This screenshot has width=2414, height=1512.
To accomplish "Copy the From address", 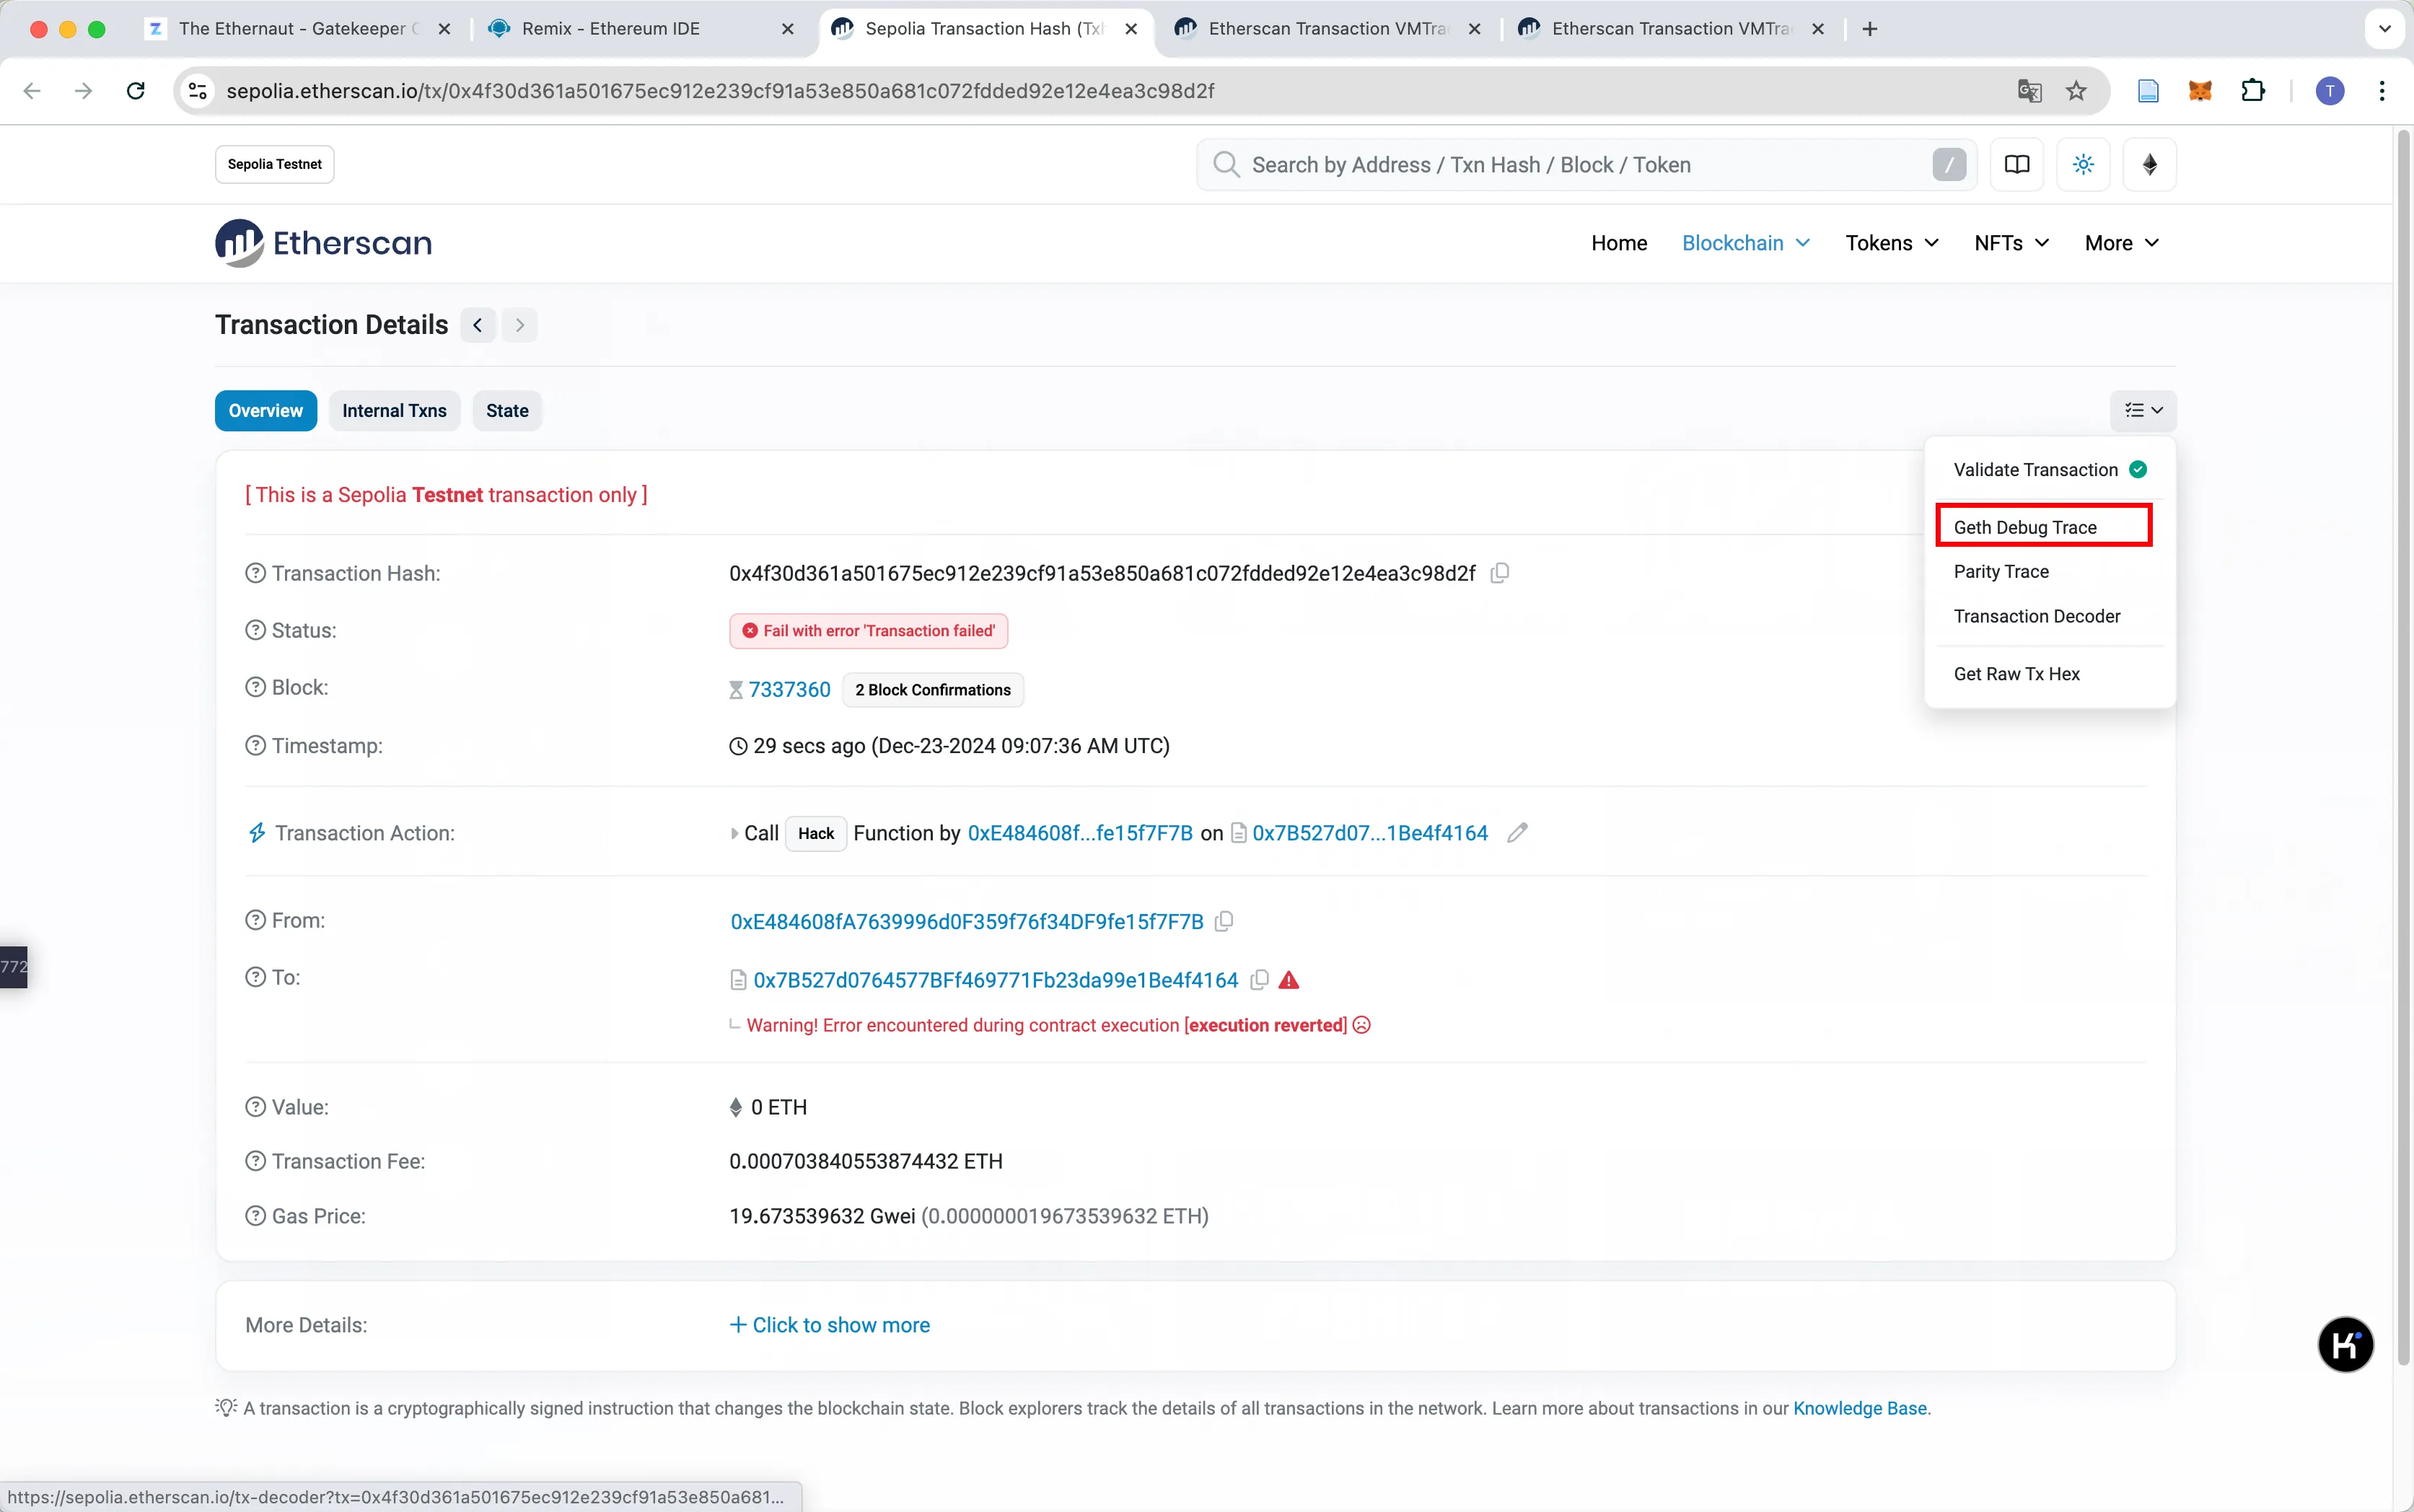I will click(x=1224, y=921).
